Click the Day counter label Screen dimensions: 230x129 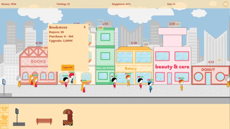pos(171,4)
